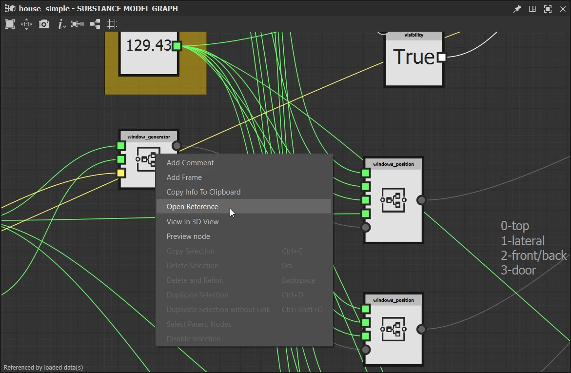Viewport: 571px width, 373px height.
Task: Pin the Substance Model Graph panel
Action: click(517, 9)
